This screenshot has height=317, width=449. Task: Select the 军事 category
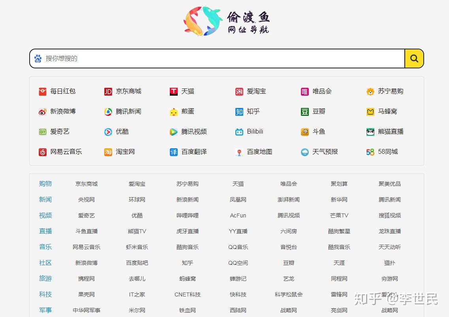click(45, 310)
